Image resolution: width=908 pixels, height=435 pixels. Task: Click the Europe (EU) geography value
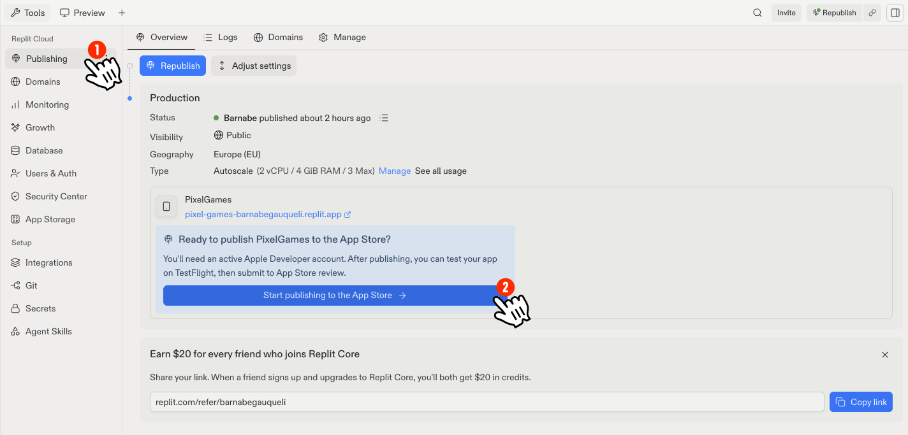click(x=237, y=154)
